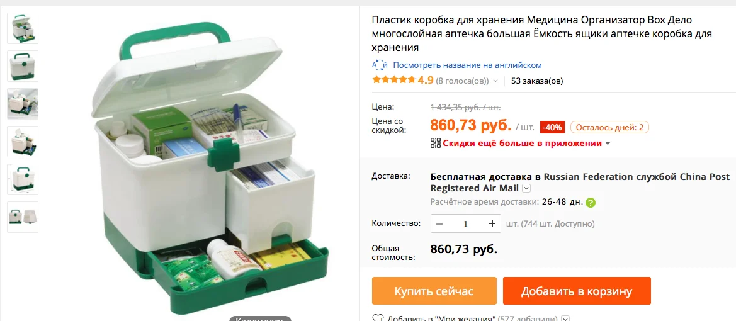Select the second closed-box thumbnail
736x321 pixels.
pyautogui.click(x=23, y=66)
